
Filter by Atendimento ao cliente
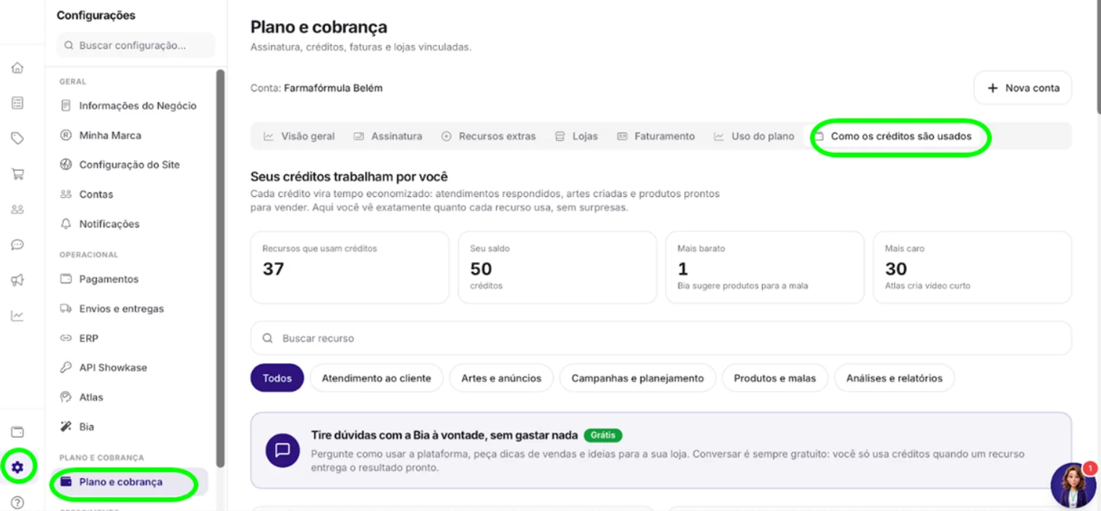376,378
